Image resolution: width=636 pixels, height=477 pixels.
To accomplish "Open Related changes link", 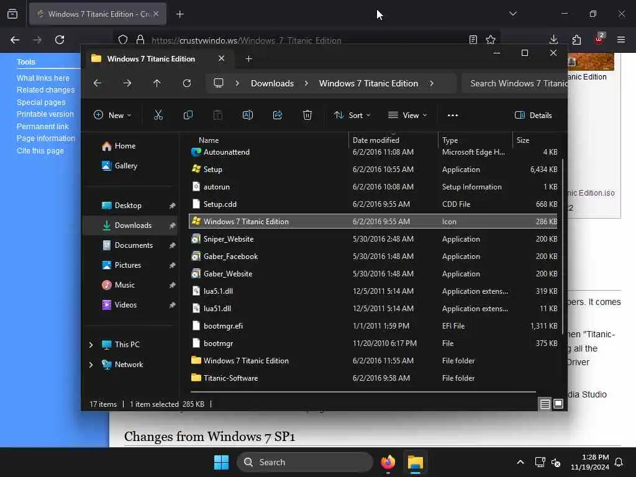I will tap(45, 89).
